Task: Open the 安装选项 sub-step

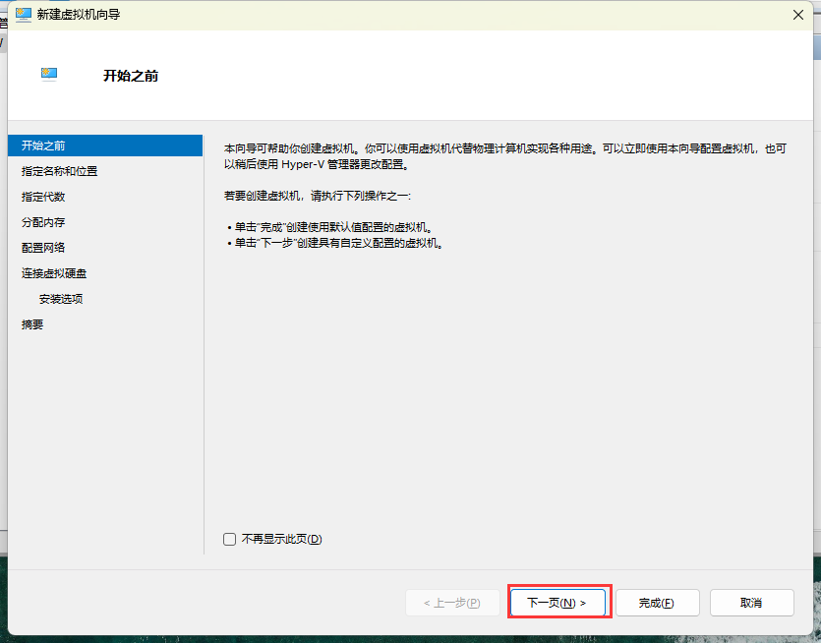Action: (61, 299)
